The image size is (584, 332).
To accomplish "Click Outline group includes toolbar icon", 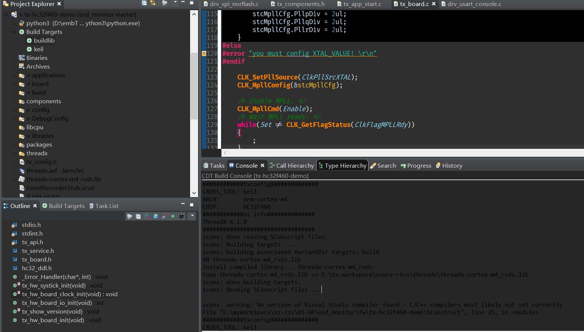I will click(x=129, y=216).
